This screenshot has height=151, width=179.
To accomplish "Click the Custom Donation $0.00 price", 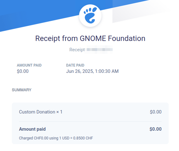I will tap(156, 112).
